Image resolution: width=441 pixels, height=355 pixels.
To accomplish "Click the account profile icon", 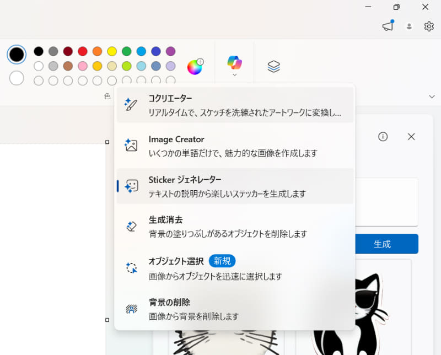I will pos(408,26).
